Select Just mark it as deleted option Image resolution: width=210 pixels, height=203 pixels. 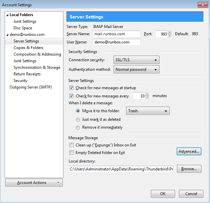click(x=78, y=119)
